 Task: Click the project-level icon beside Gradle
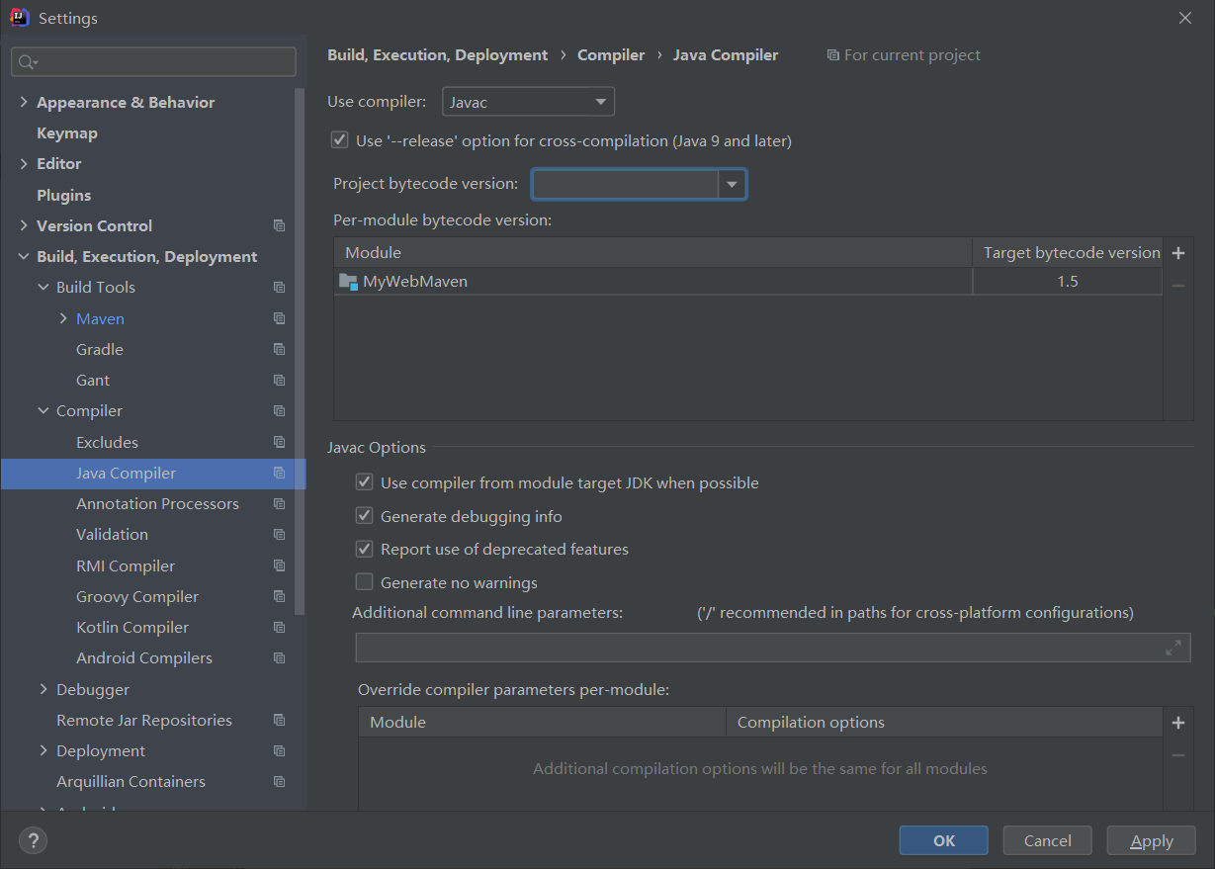click(280, 349)
